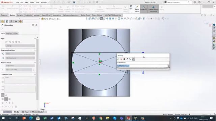Toggle the Instant2D button
This screenshot has height=121, width=216.
(x=144, y=9)
